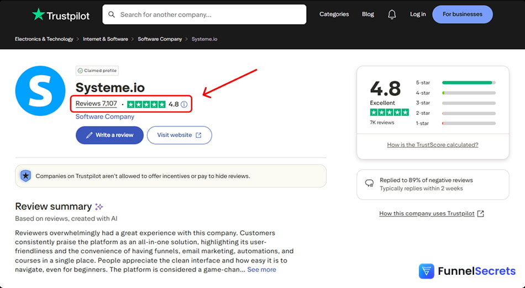525x288 pixels.
Task: Click Typically replies within 2 weeks text
Action: 421,189
